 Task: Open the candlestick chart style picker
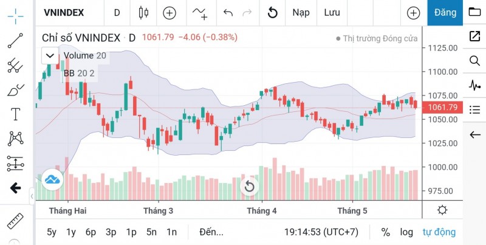click(143, 12)
